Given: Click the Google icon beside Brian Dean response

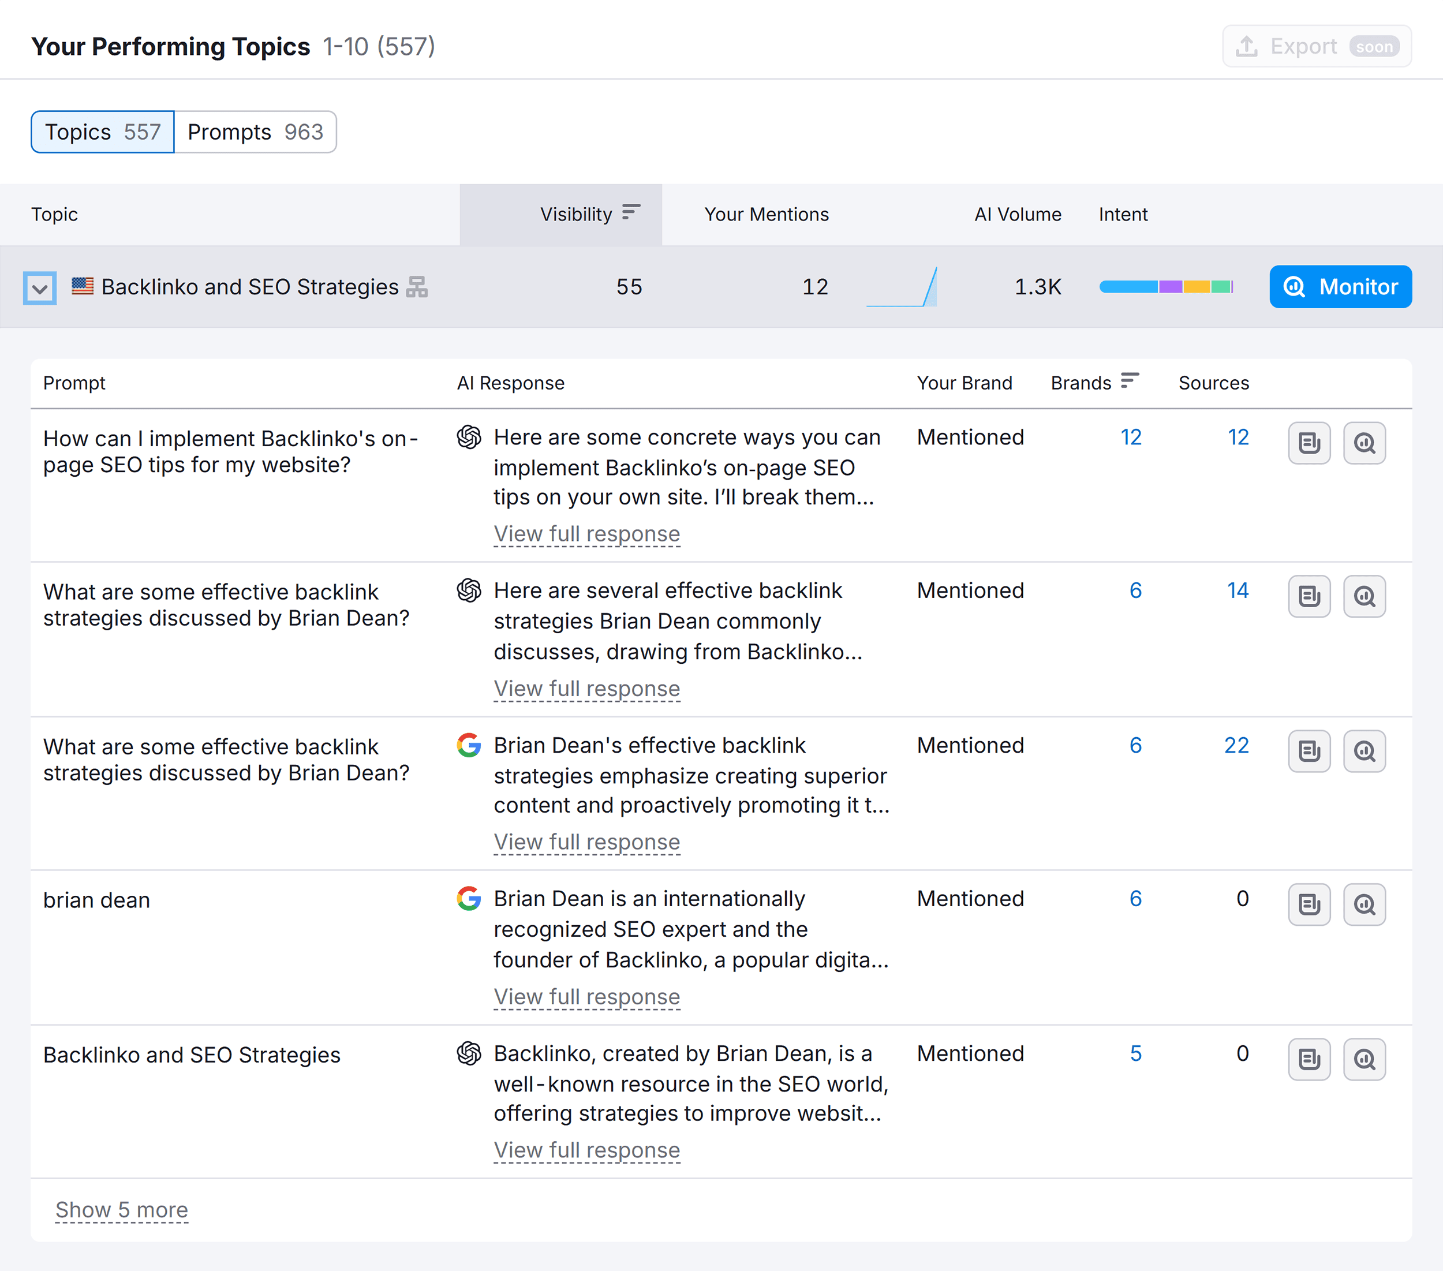Looking at the screenshot, I should pyautogui.click(x=469, y=900).
